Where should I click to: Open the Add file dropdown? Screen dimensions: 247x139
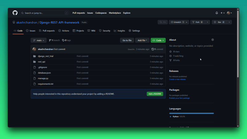142,40
